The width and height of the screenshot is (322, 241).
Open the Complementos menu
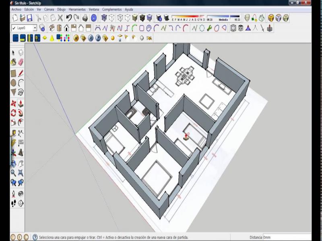point(112,9)
